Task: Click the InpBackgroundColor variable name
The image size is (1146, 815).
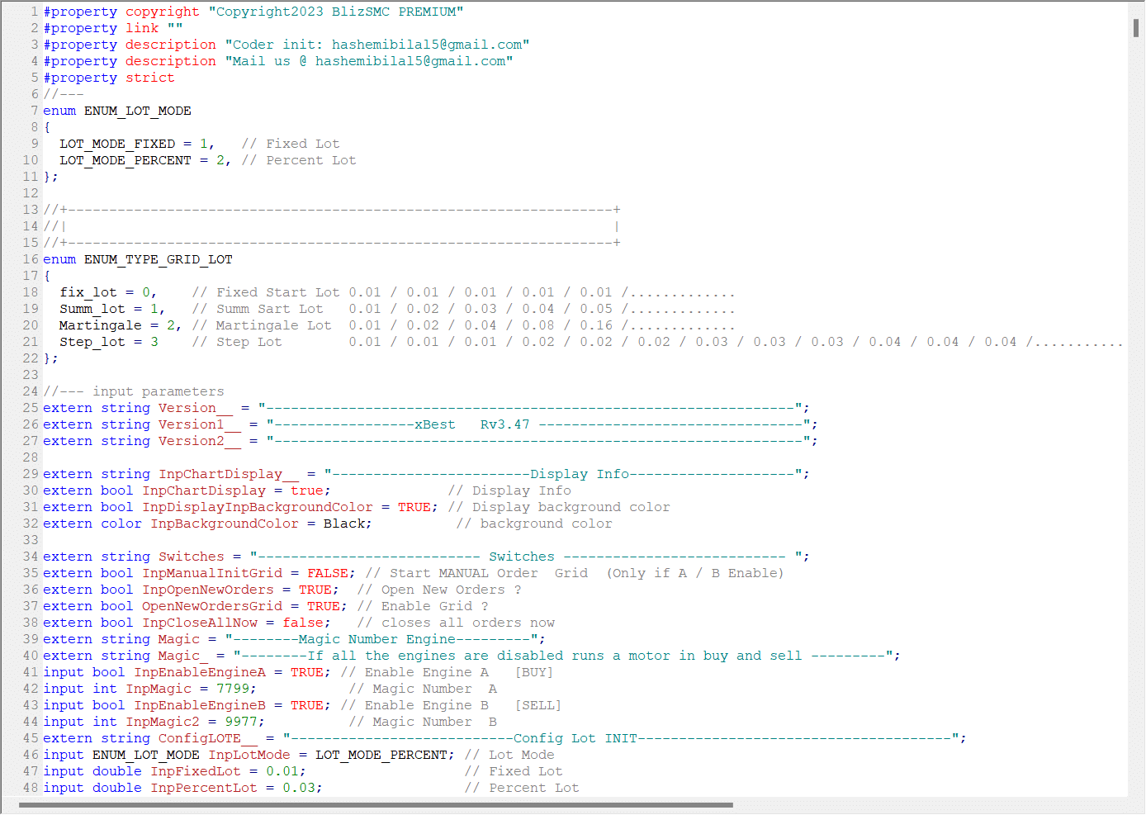Action: click(225, 524)
